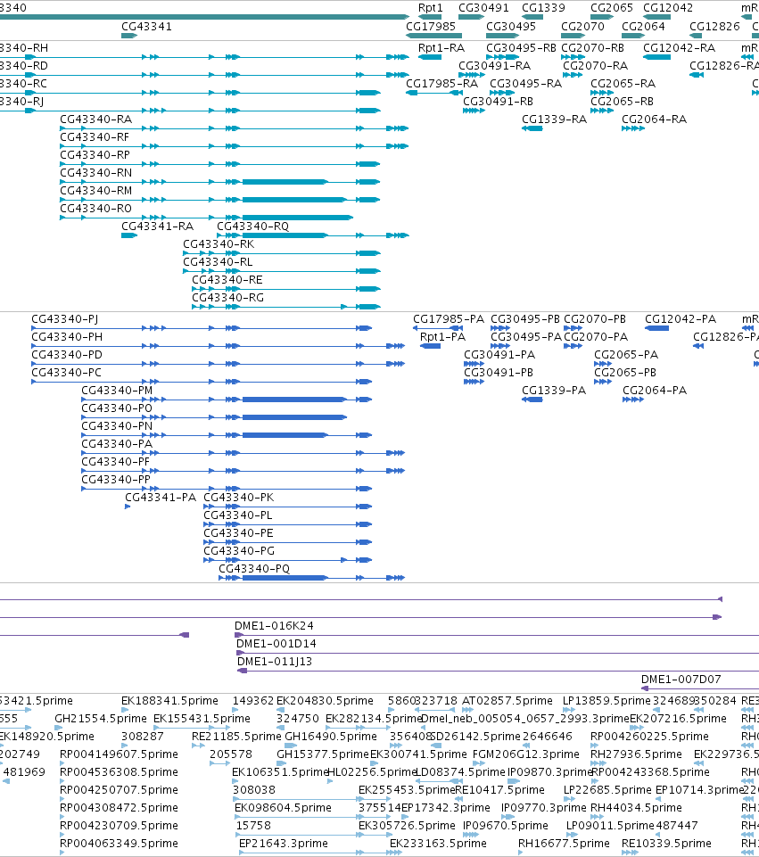This screenshot has width=759, height=857.
Task: Select transcript CG2064-RA
Action: tap(654, 119)
